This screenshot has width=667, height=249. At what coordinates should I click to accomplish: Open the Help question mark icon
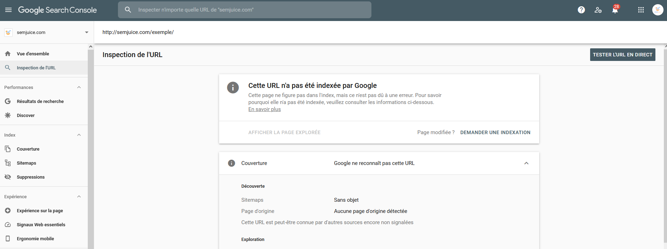(581, 10)
